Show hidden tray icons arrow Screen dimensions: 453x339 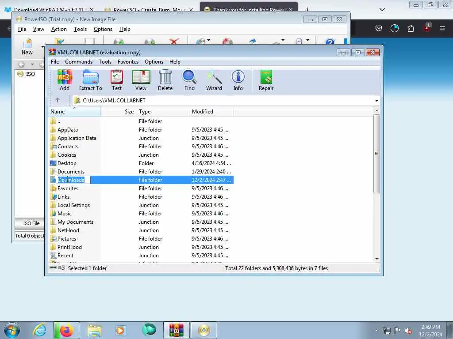[x=376, y=331]
